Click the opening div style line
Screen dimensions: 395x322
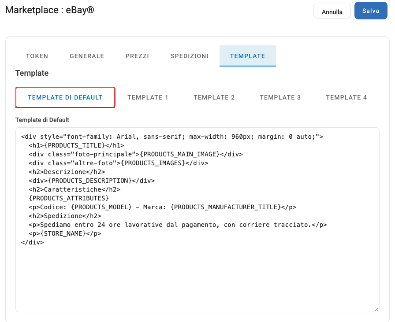tap(172, 137)
